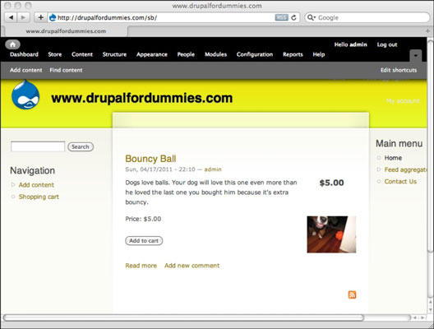Open the Bouncy Ball product title

(150, 159)
